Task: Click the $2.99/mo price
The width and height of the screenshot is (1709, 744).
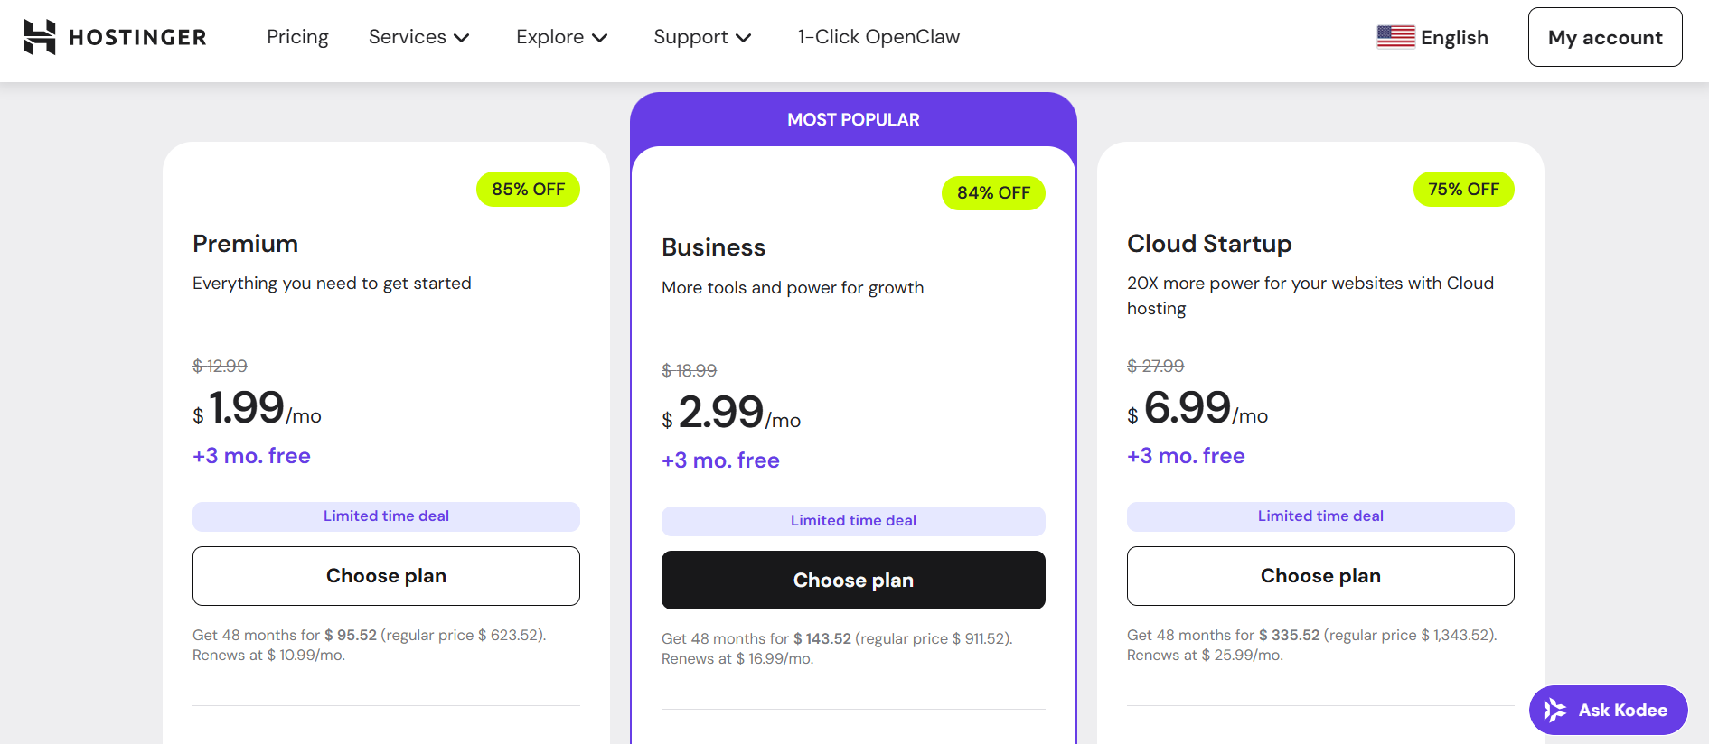Action: pyautogui.click(x=731, y=413)
